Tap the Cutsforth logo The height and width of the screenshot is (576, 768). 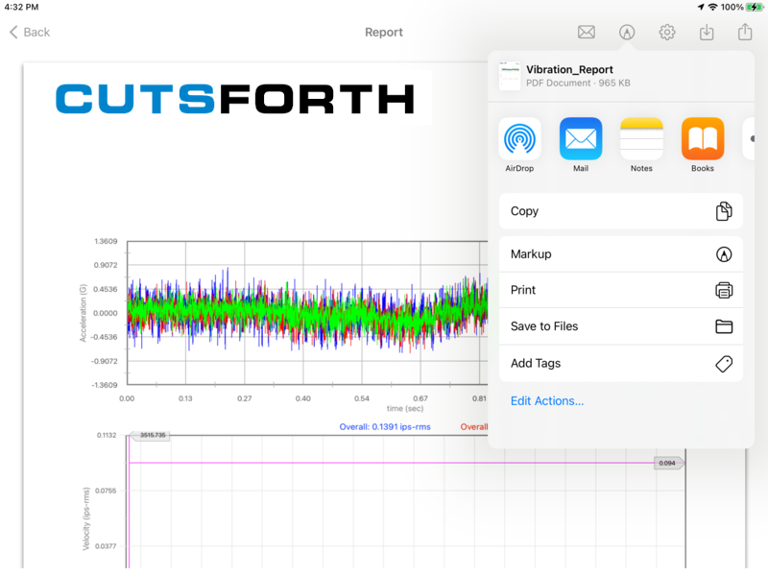[235, 99]
